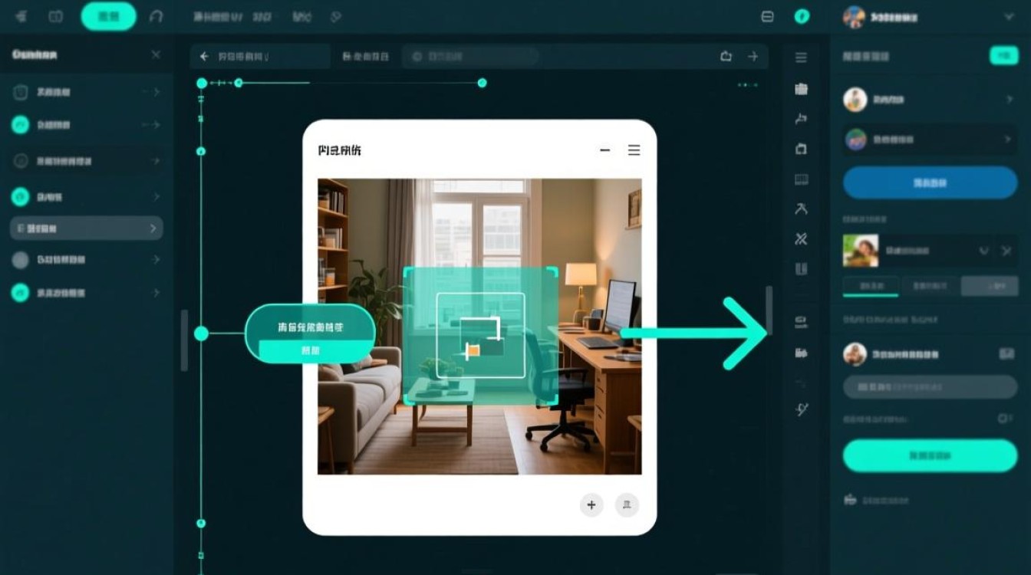Screen dimensions: 1031x575
Task: Open the dropdown chevron beside the photo thumbnail
Action: click(984, 251)
